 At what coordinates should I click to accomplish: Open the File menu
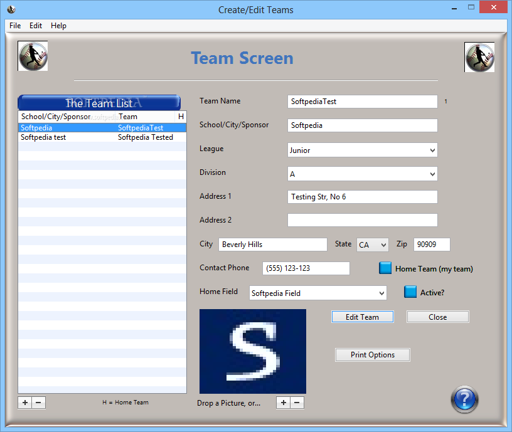coord(15,26)
